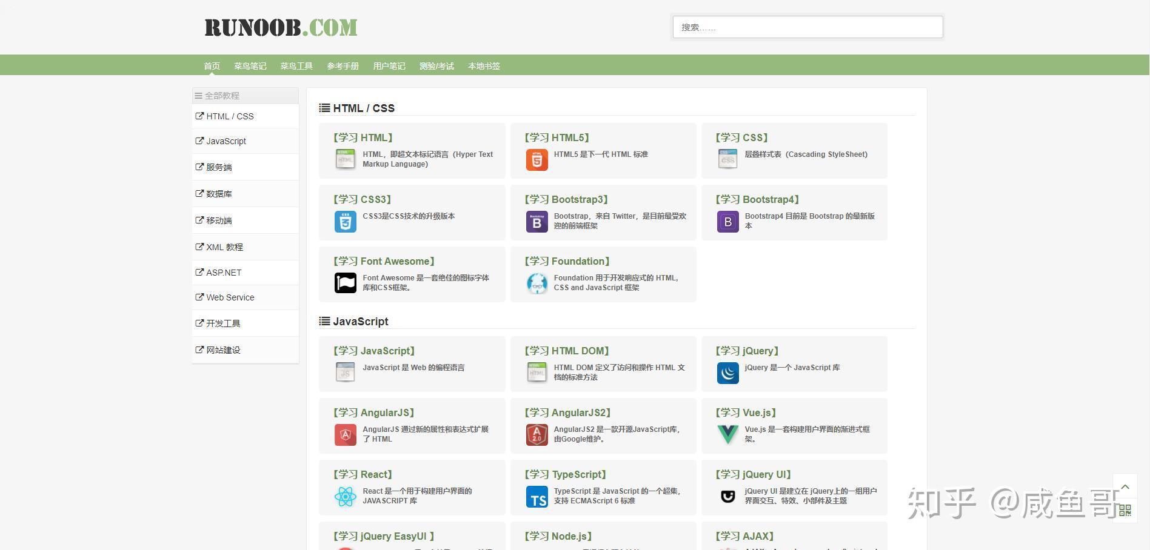Select JavaScript in the sidebar
This screenshot has width=1150, height=550.
pyautogui.click(x=246, y=141)
